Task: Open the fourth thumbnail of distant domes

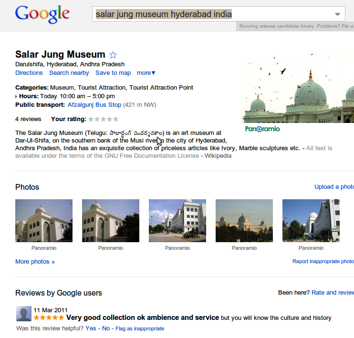Action: (244, 221)
